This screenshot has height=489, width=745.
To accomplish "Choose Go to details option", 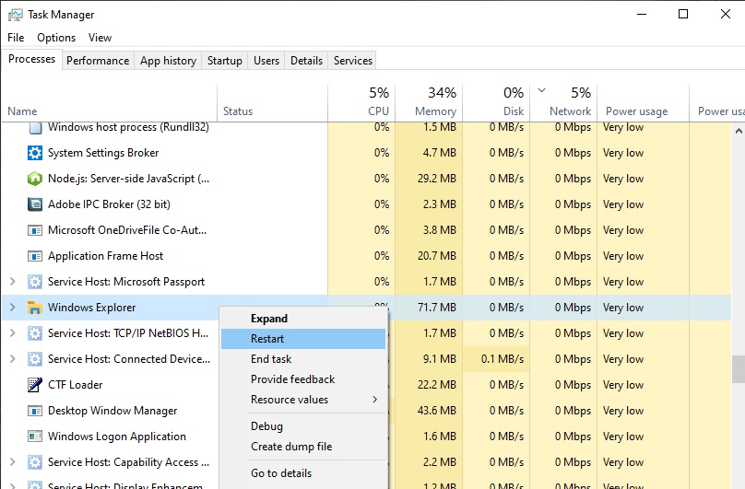I will click(x=303, y=473).
